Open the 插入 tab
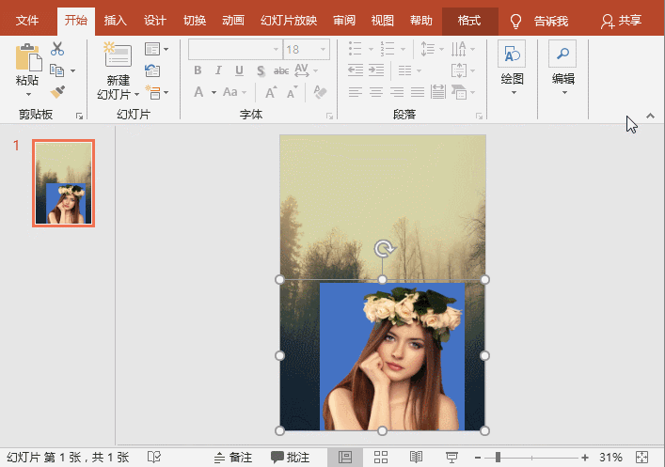This screenshot has width=665, height=467. click(116, 21)
